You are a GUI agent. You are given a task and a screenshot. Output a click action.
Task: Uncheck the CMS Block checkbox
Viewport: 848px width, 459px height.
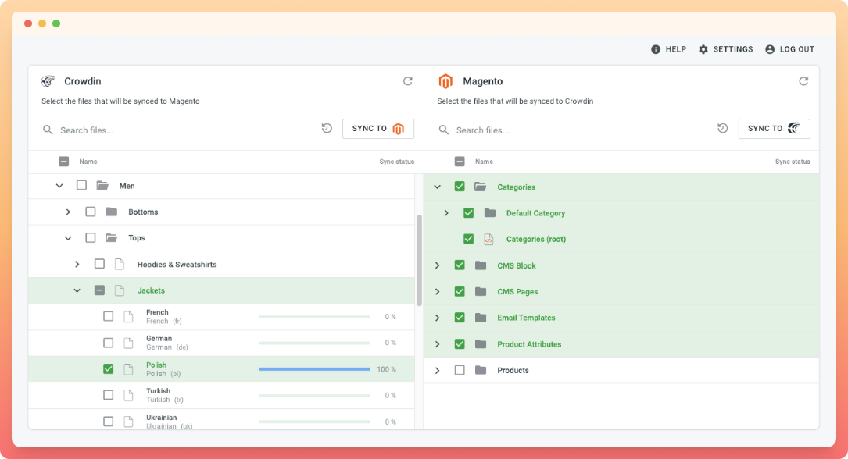tap(460, 265)
